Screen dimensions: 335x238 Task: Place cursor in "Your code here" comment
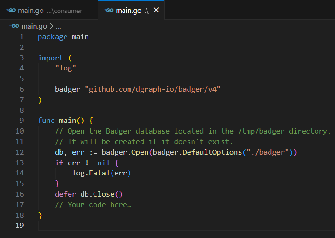[x=99, y=205]
